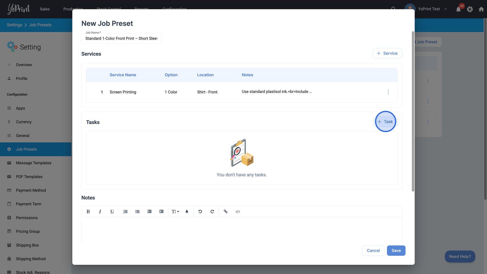
Task: Insert a link using chain icon
Action: click(x=226, y=212)
